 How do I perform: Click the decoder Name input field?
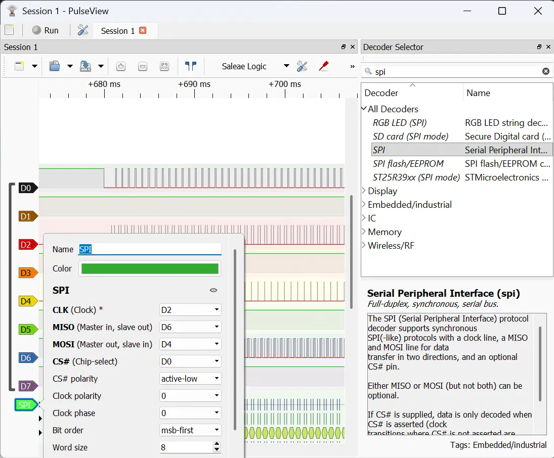[150, 249]
